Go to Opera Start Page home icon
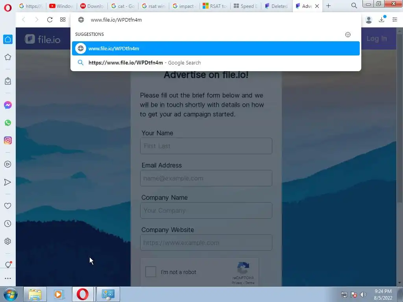Viewport: 403px width, 302px height. (8, 39)
